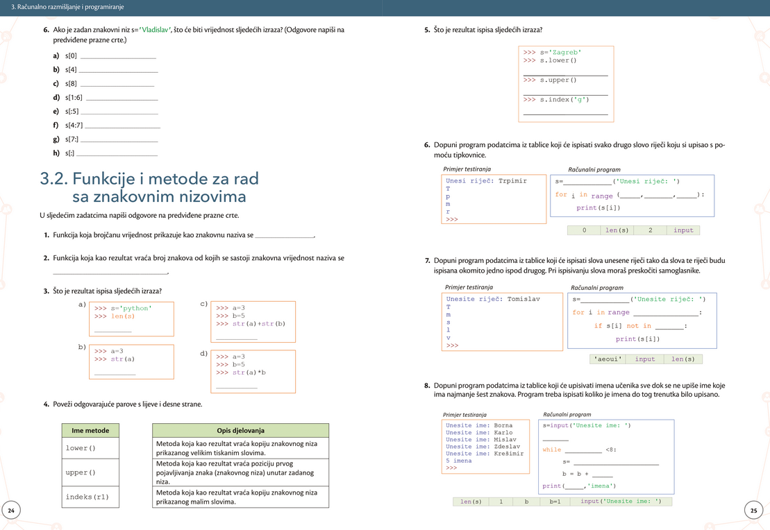Click the '2' option cell in exercise 6

point(650,230)
